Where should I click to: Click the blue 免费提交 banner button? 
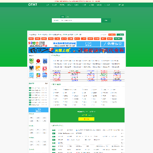coord(113,44)
